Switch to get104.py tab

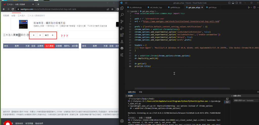click(x=212, y=7)
